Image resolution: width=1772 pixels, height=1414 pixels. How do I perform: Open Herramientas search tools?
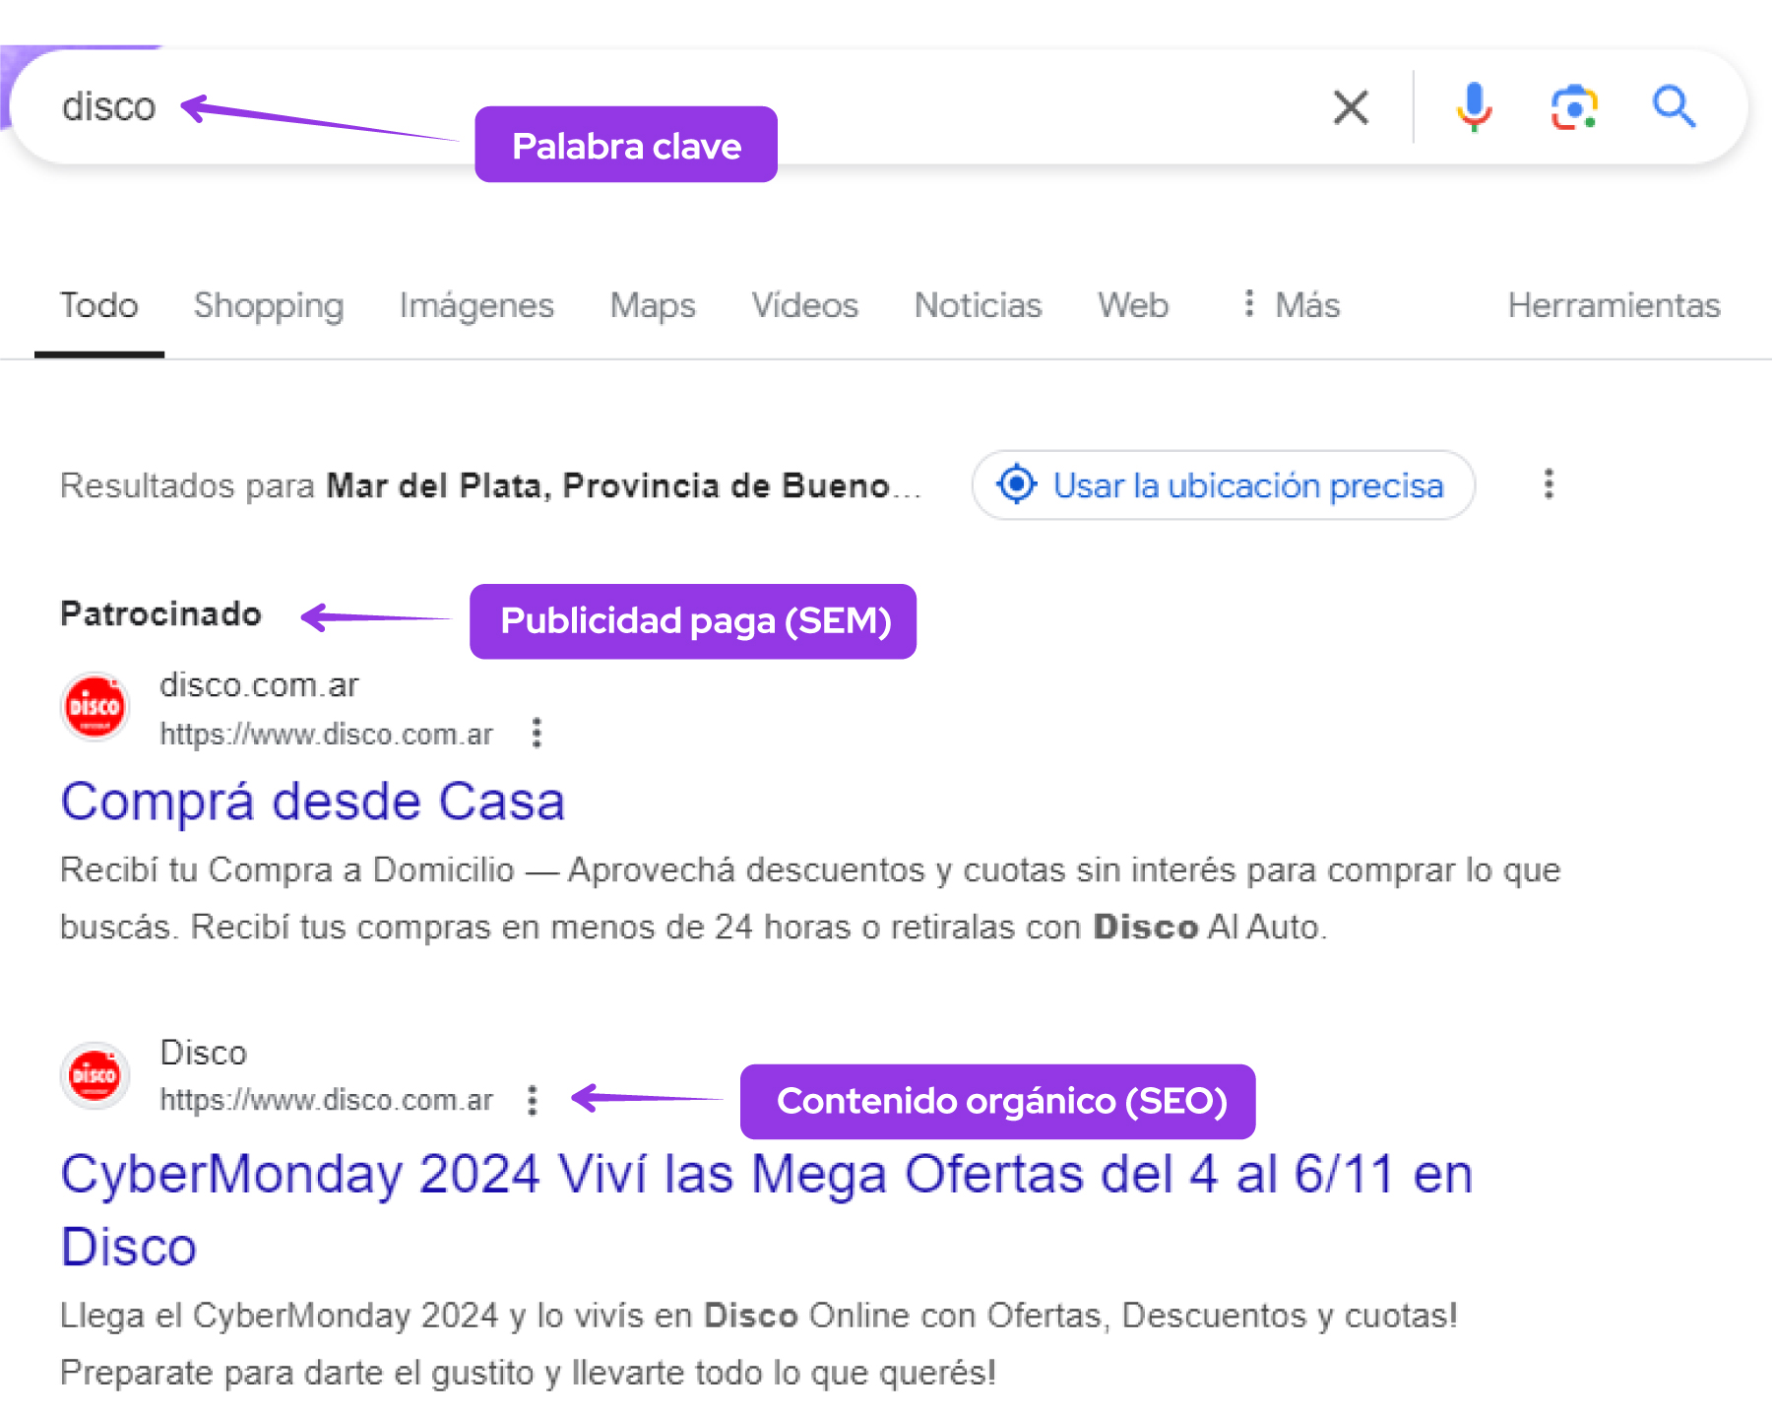[x=1614, y=305]
